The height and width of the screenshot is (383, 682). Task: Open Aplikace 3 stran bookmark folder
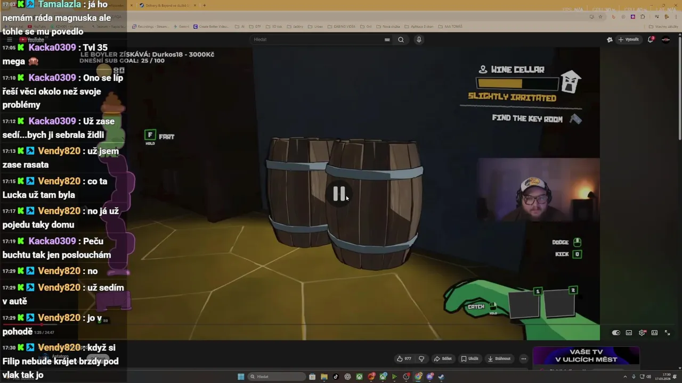coord(419,27)
